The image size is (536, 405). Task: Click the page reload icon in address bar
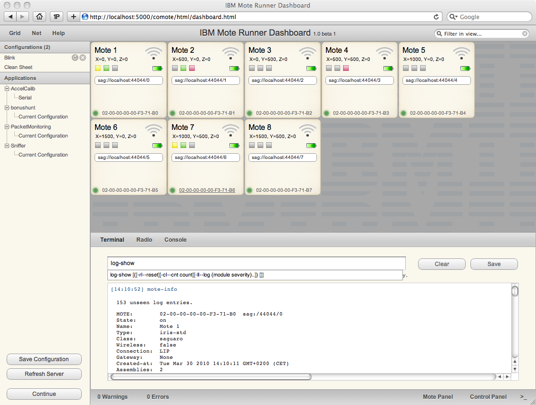pyautogui.click(x=436, y=17)
